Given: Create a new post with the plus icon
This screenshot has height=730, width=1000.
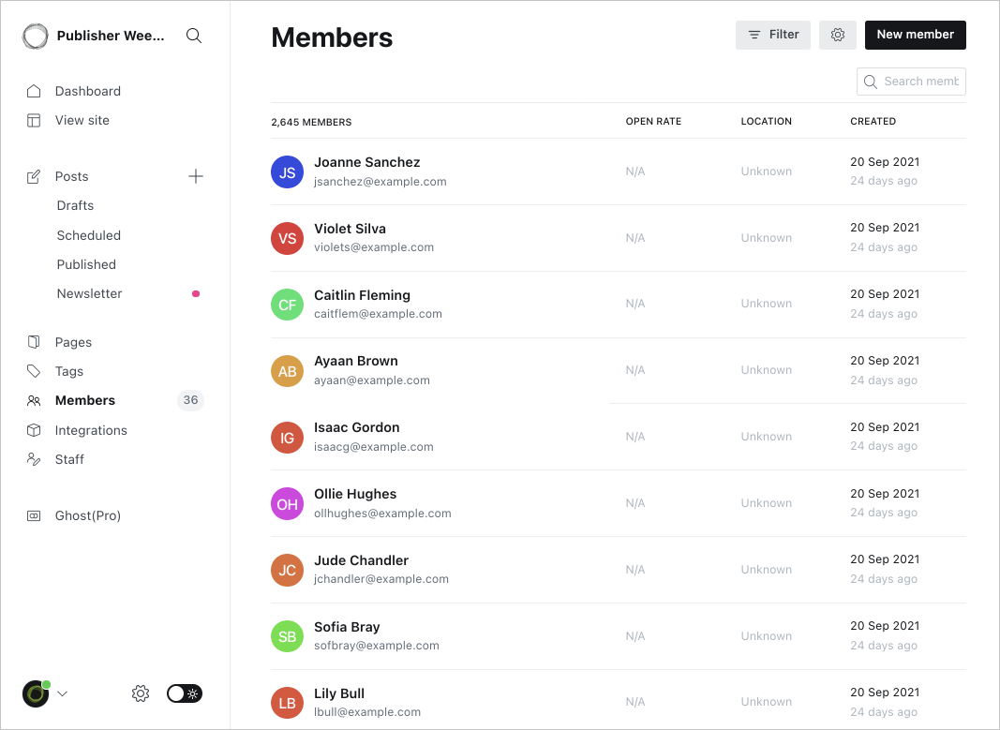Looking at the screenshot, I should tap(195, 175).
